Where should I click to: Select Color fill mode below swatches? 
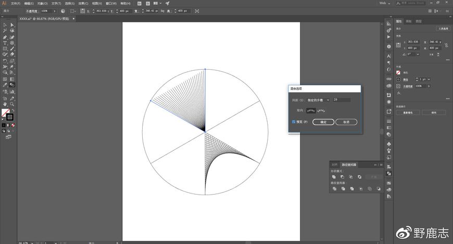pyautogui.click(x=4, y=125)
